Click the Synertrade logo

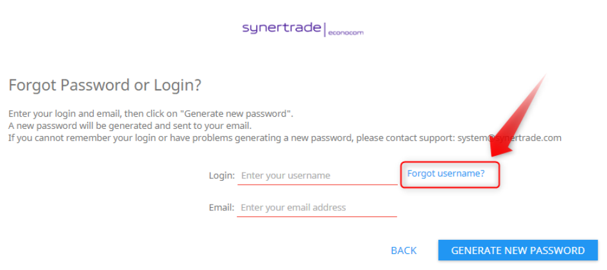(282, 28)
